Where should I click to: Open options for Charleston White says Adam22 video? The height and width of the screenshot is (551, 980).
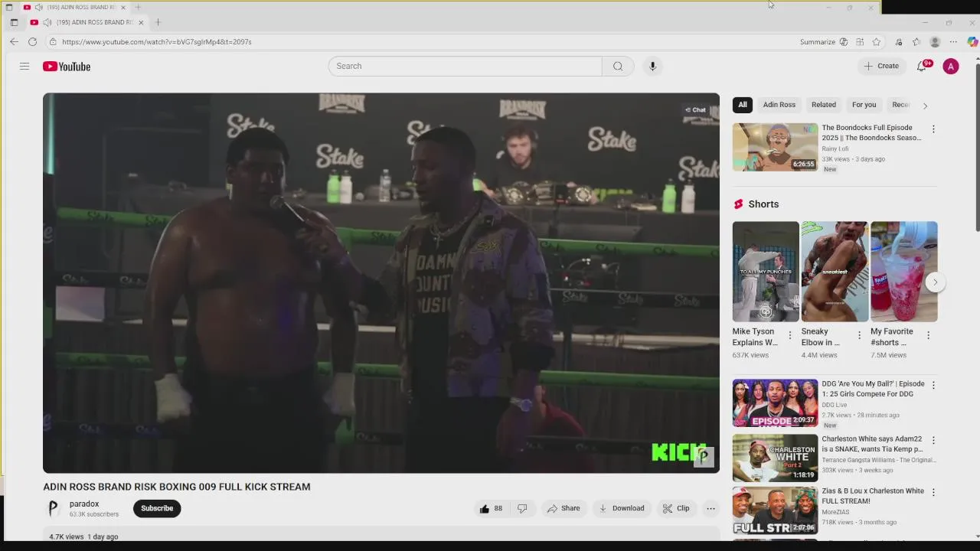[x=933, y=440]
